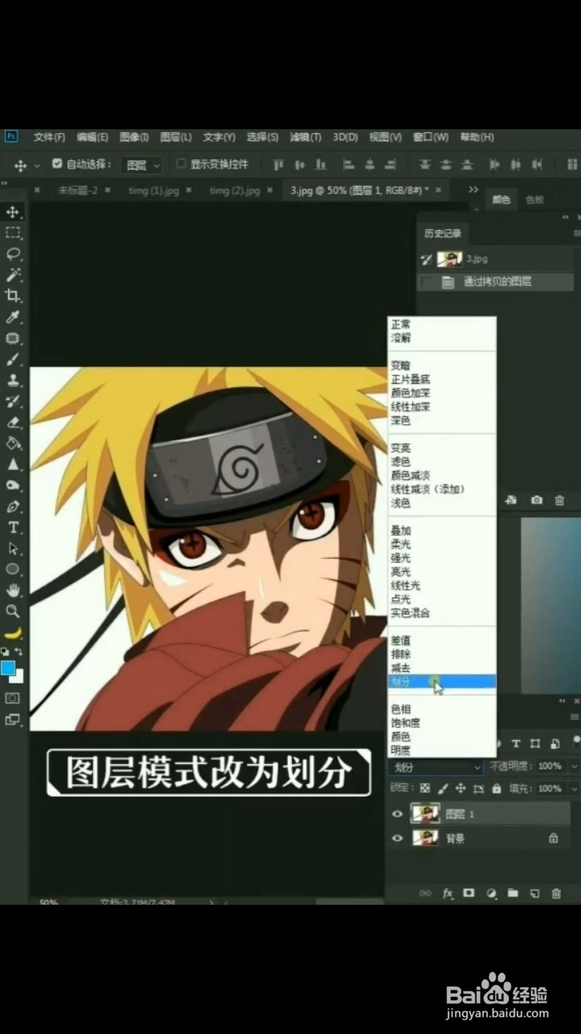
Task: Select the Paint Bucket tool
Action: (13, 443)
